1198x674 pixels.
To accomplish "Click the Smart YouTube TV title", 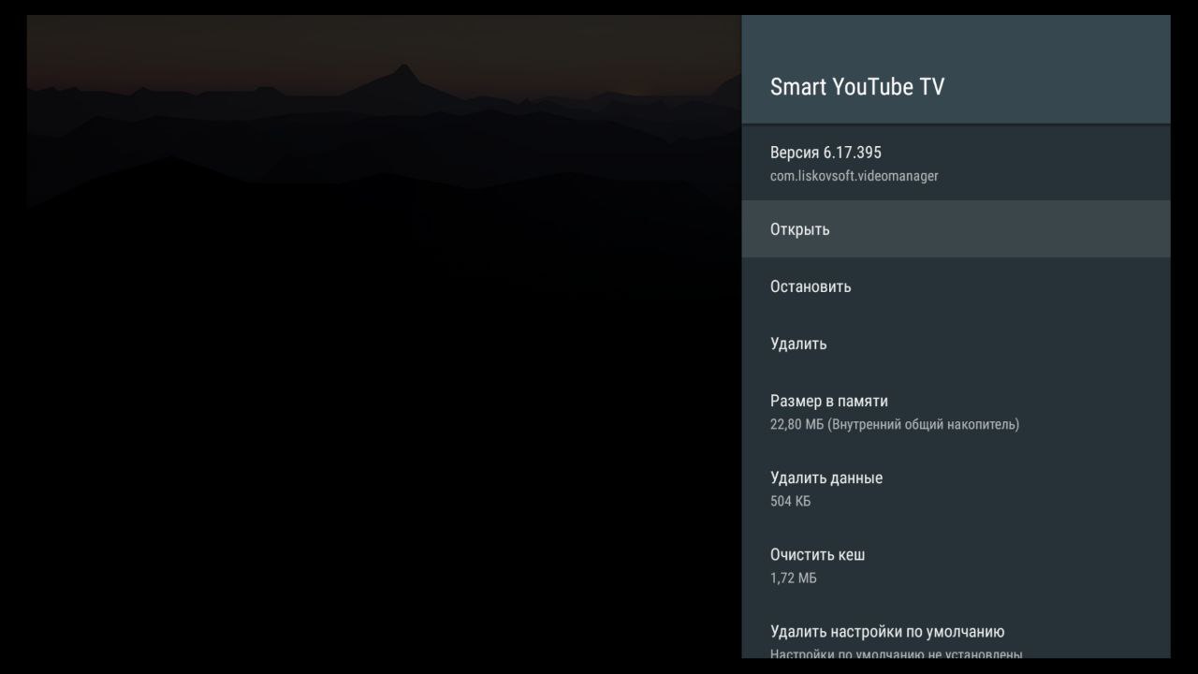I will (857, 87).
